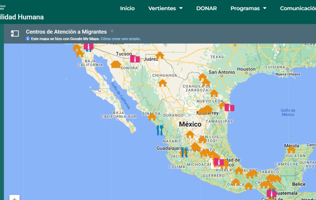Select the lower shelter marker in Baja California
This screenshot has width=316, height=200.
[80, 53]
